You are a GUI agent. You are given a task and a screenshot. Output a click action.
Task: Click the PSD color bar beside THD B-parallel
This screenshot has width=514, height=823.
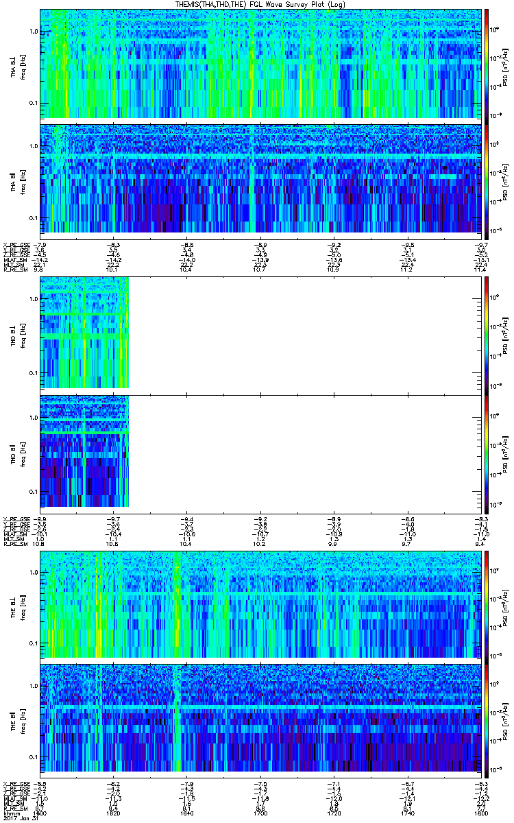tap(487, 454)
